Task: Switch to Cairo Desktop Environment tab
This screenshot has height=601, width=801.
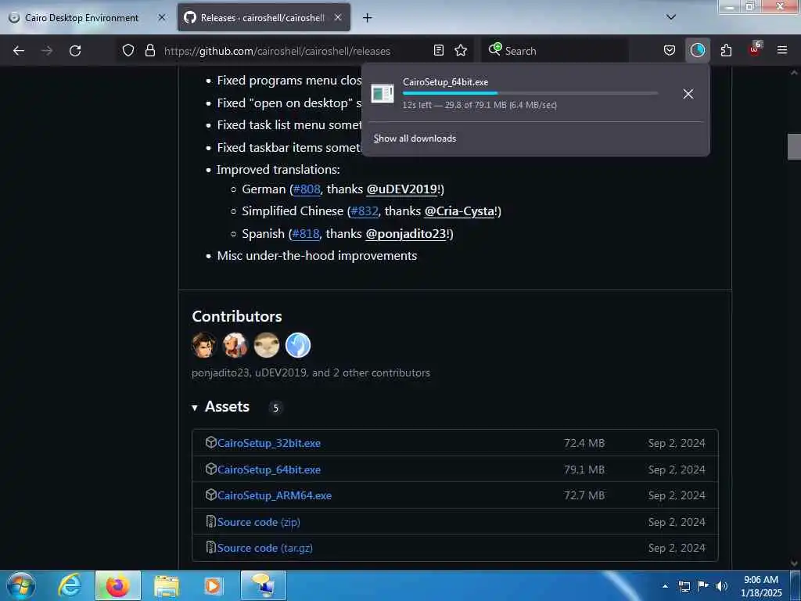Action: 81,18
